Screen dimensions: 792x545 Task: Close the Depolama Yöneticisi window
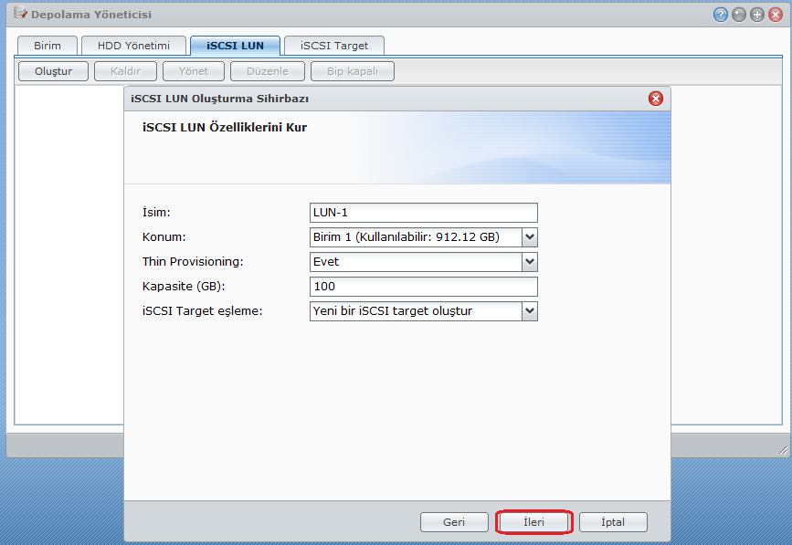[x=776, y=15]
